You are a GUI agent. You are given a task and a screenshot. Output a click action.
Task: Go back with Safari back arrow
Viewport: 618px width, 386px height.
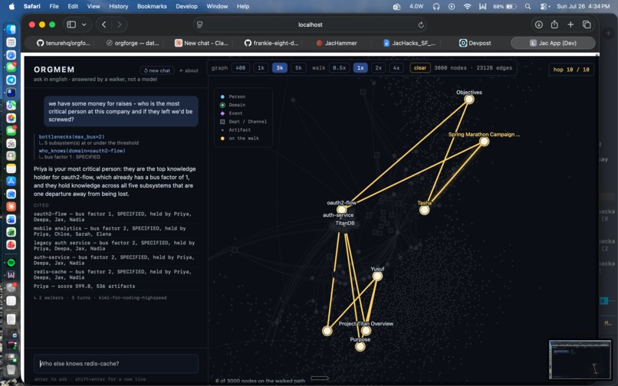[x=104, y=25]
